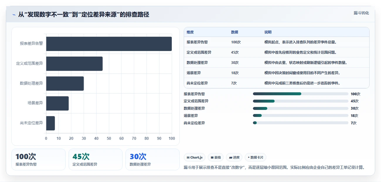Click the 漏斗转化 badge in the header

[x=361, y=13]
